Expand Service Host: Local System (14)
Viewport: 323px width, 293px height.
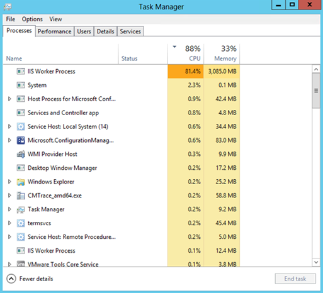point(9,126)
